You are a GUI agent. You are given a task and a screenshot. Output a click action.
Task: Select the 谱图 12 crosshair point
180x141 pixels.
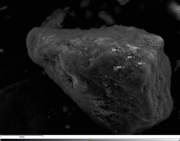pyautogui.click(x=132, y=50)
